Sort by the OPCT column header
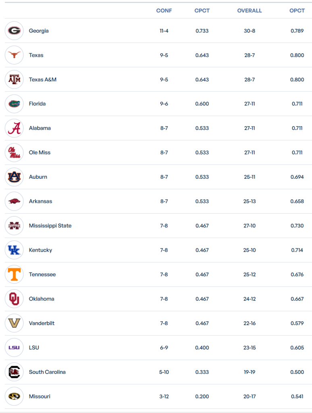 (297, 10)
